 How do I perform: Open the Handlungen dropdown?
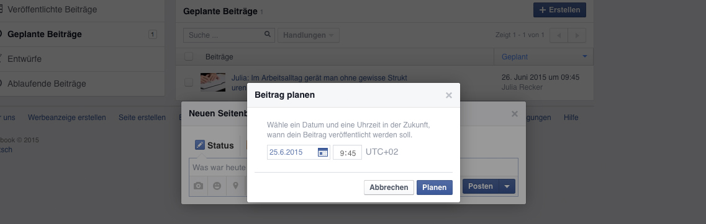point(309,35)
